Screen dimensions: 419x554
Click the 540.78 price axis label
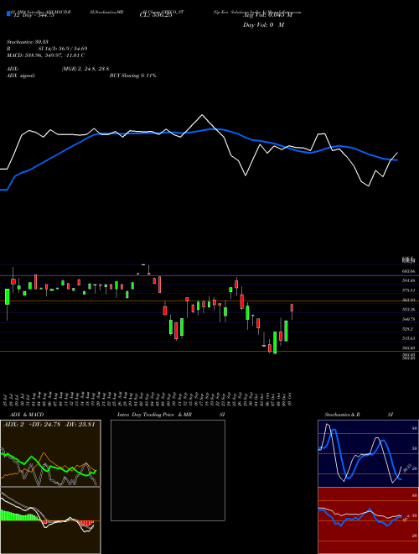(408, 319)
